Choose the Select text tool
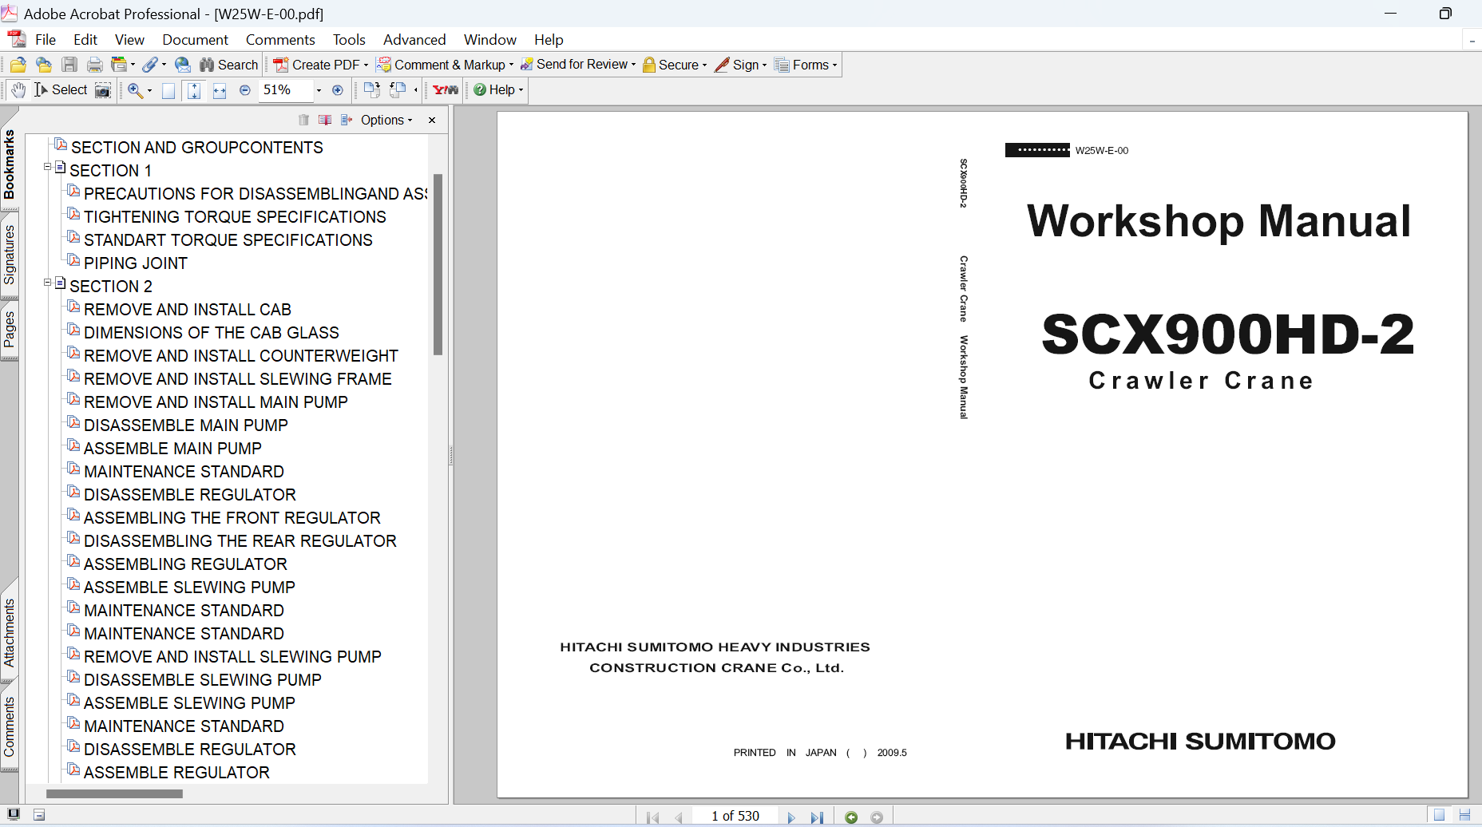 (61, 90)
